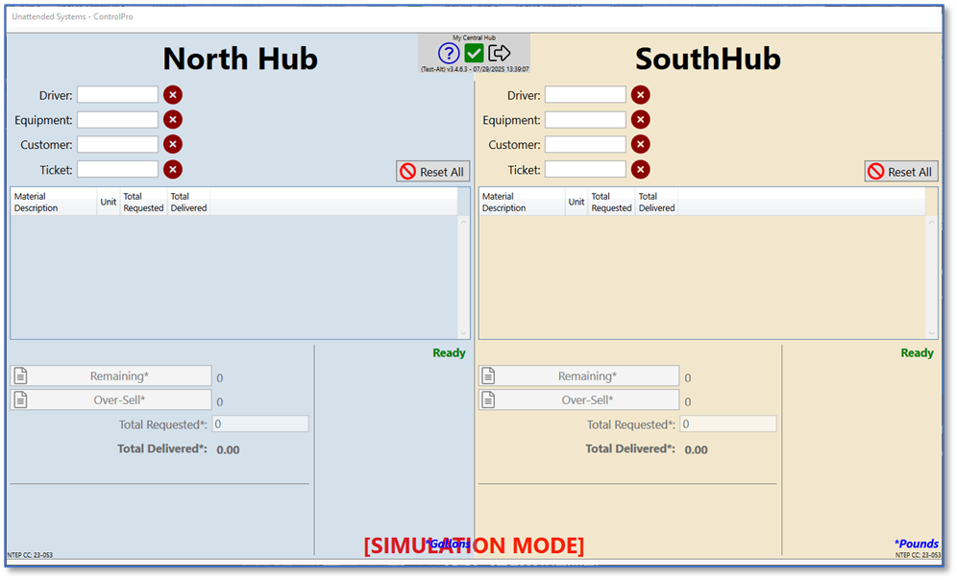
Task: Click SouthHub Total Delivered column header
Action: pos(656,202)
